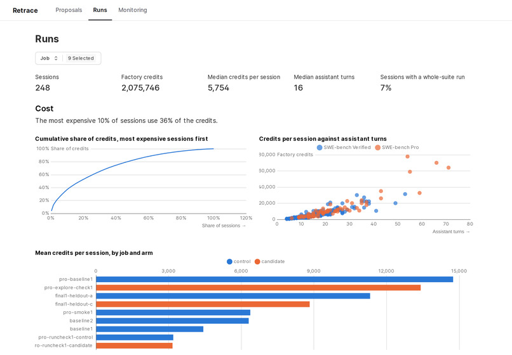The height and width of the screenshot is (355, 512).
Task: Click the pro-smoke1 row label
Action: point(78,313)
